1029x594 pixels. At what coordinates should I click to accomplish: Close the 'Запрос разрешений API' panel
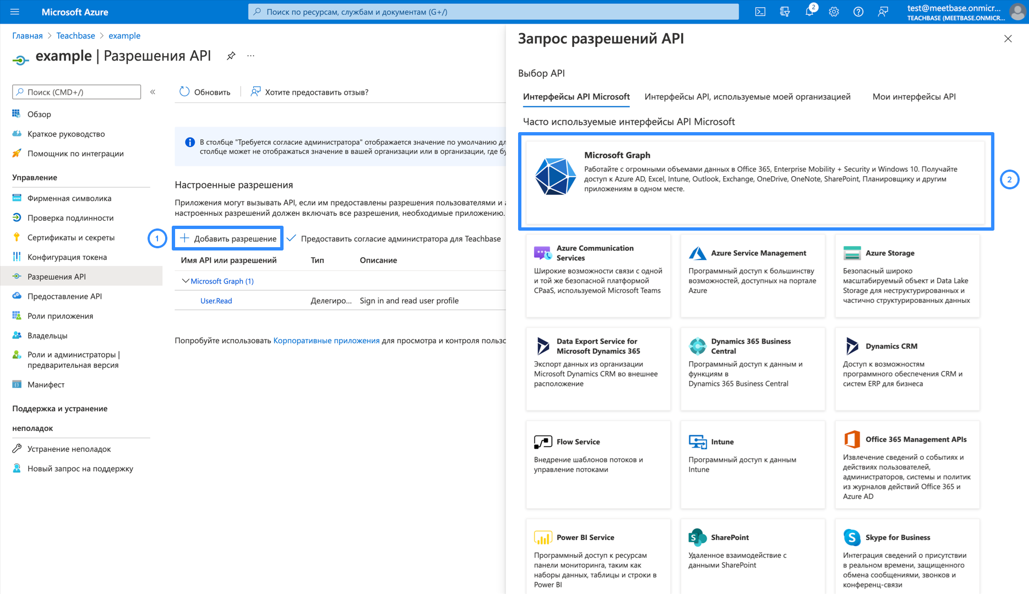click(1008, 39)
